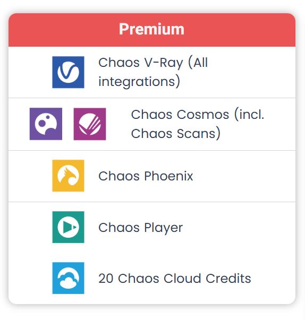Click the magenta Chaos Scans icon
Image resolution: width=305 pixels, height=320 pixels.
[90, 124]
